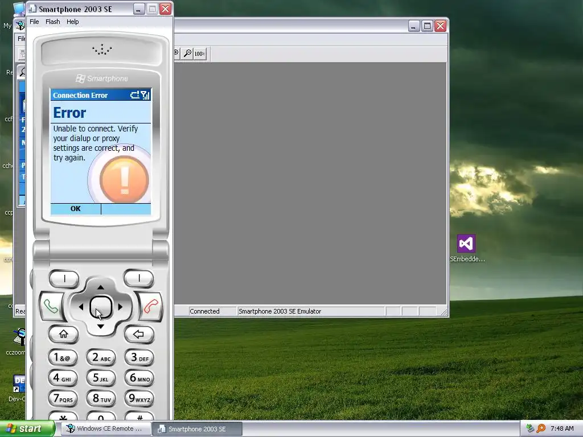This screenshot has width=583, height=437.
Task: Click the orange exclamation error icon
Action: click(x=124, y=180)
